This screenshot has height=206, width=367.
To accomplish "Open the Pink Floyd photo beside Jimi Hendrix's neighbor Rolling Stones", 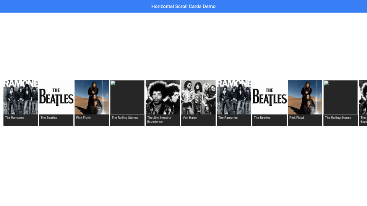I will pos(92,97).
